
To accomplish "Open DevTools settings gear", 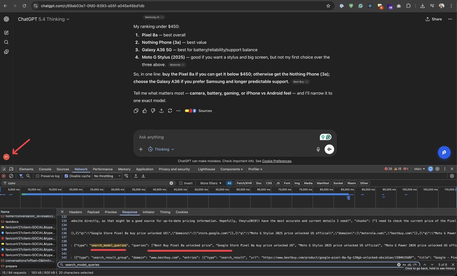I will pyautogui.click(x=438, y=169).
